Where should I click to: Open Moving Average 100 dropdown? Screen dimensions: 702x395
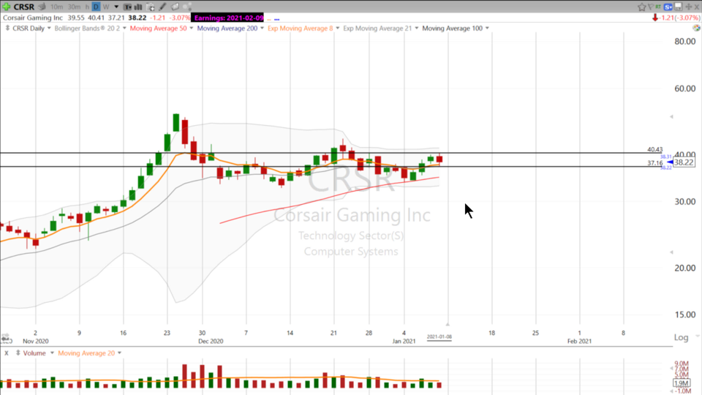[x=487, y=28]
